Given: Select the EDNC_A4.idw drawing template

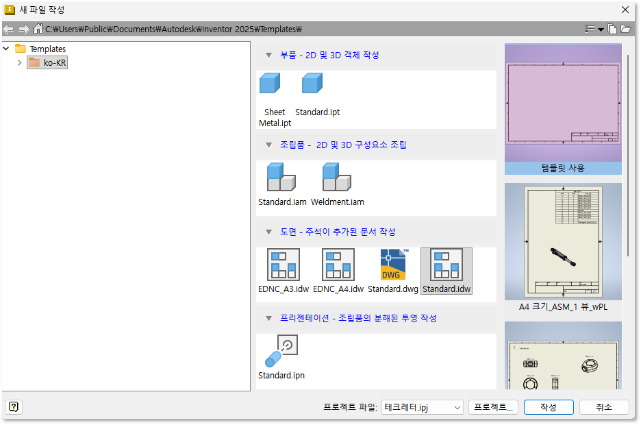Looking at the screenshot, I should (338, 265).
